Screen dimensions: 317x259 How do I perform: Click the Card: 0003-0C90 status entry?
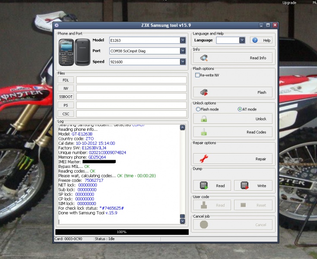pos(68,239)
